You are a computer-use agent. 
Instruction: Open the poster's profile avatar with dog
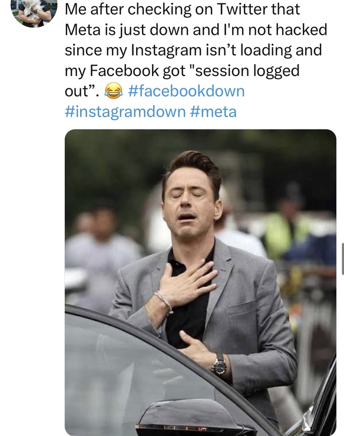34,12
